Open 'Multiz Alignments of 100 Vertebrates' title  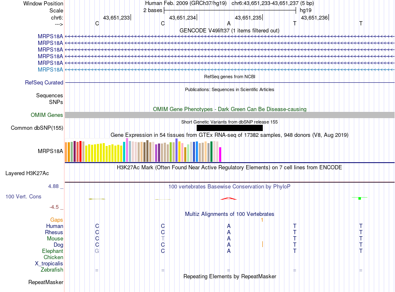[x=230, y=214]
